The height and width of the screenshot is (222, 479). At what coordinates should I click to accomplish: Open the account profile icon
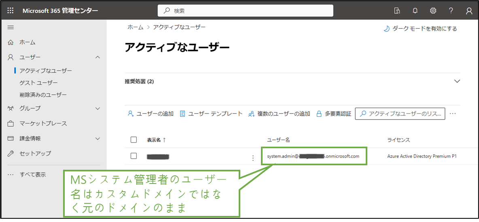pos(469,11)
